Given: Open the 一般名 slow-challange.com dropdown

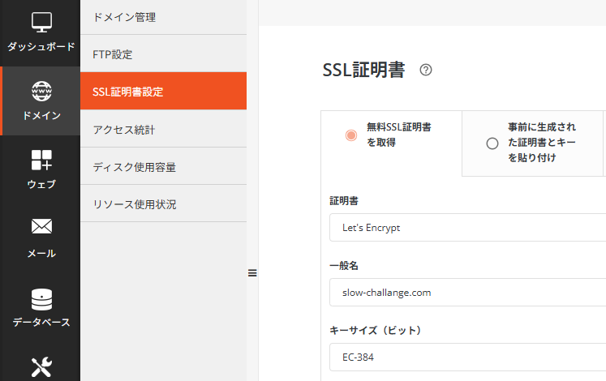Looking at the screenshot, I should (x=467, y=292).
